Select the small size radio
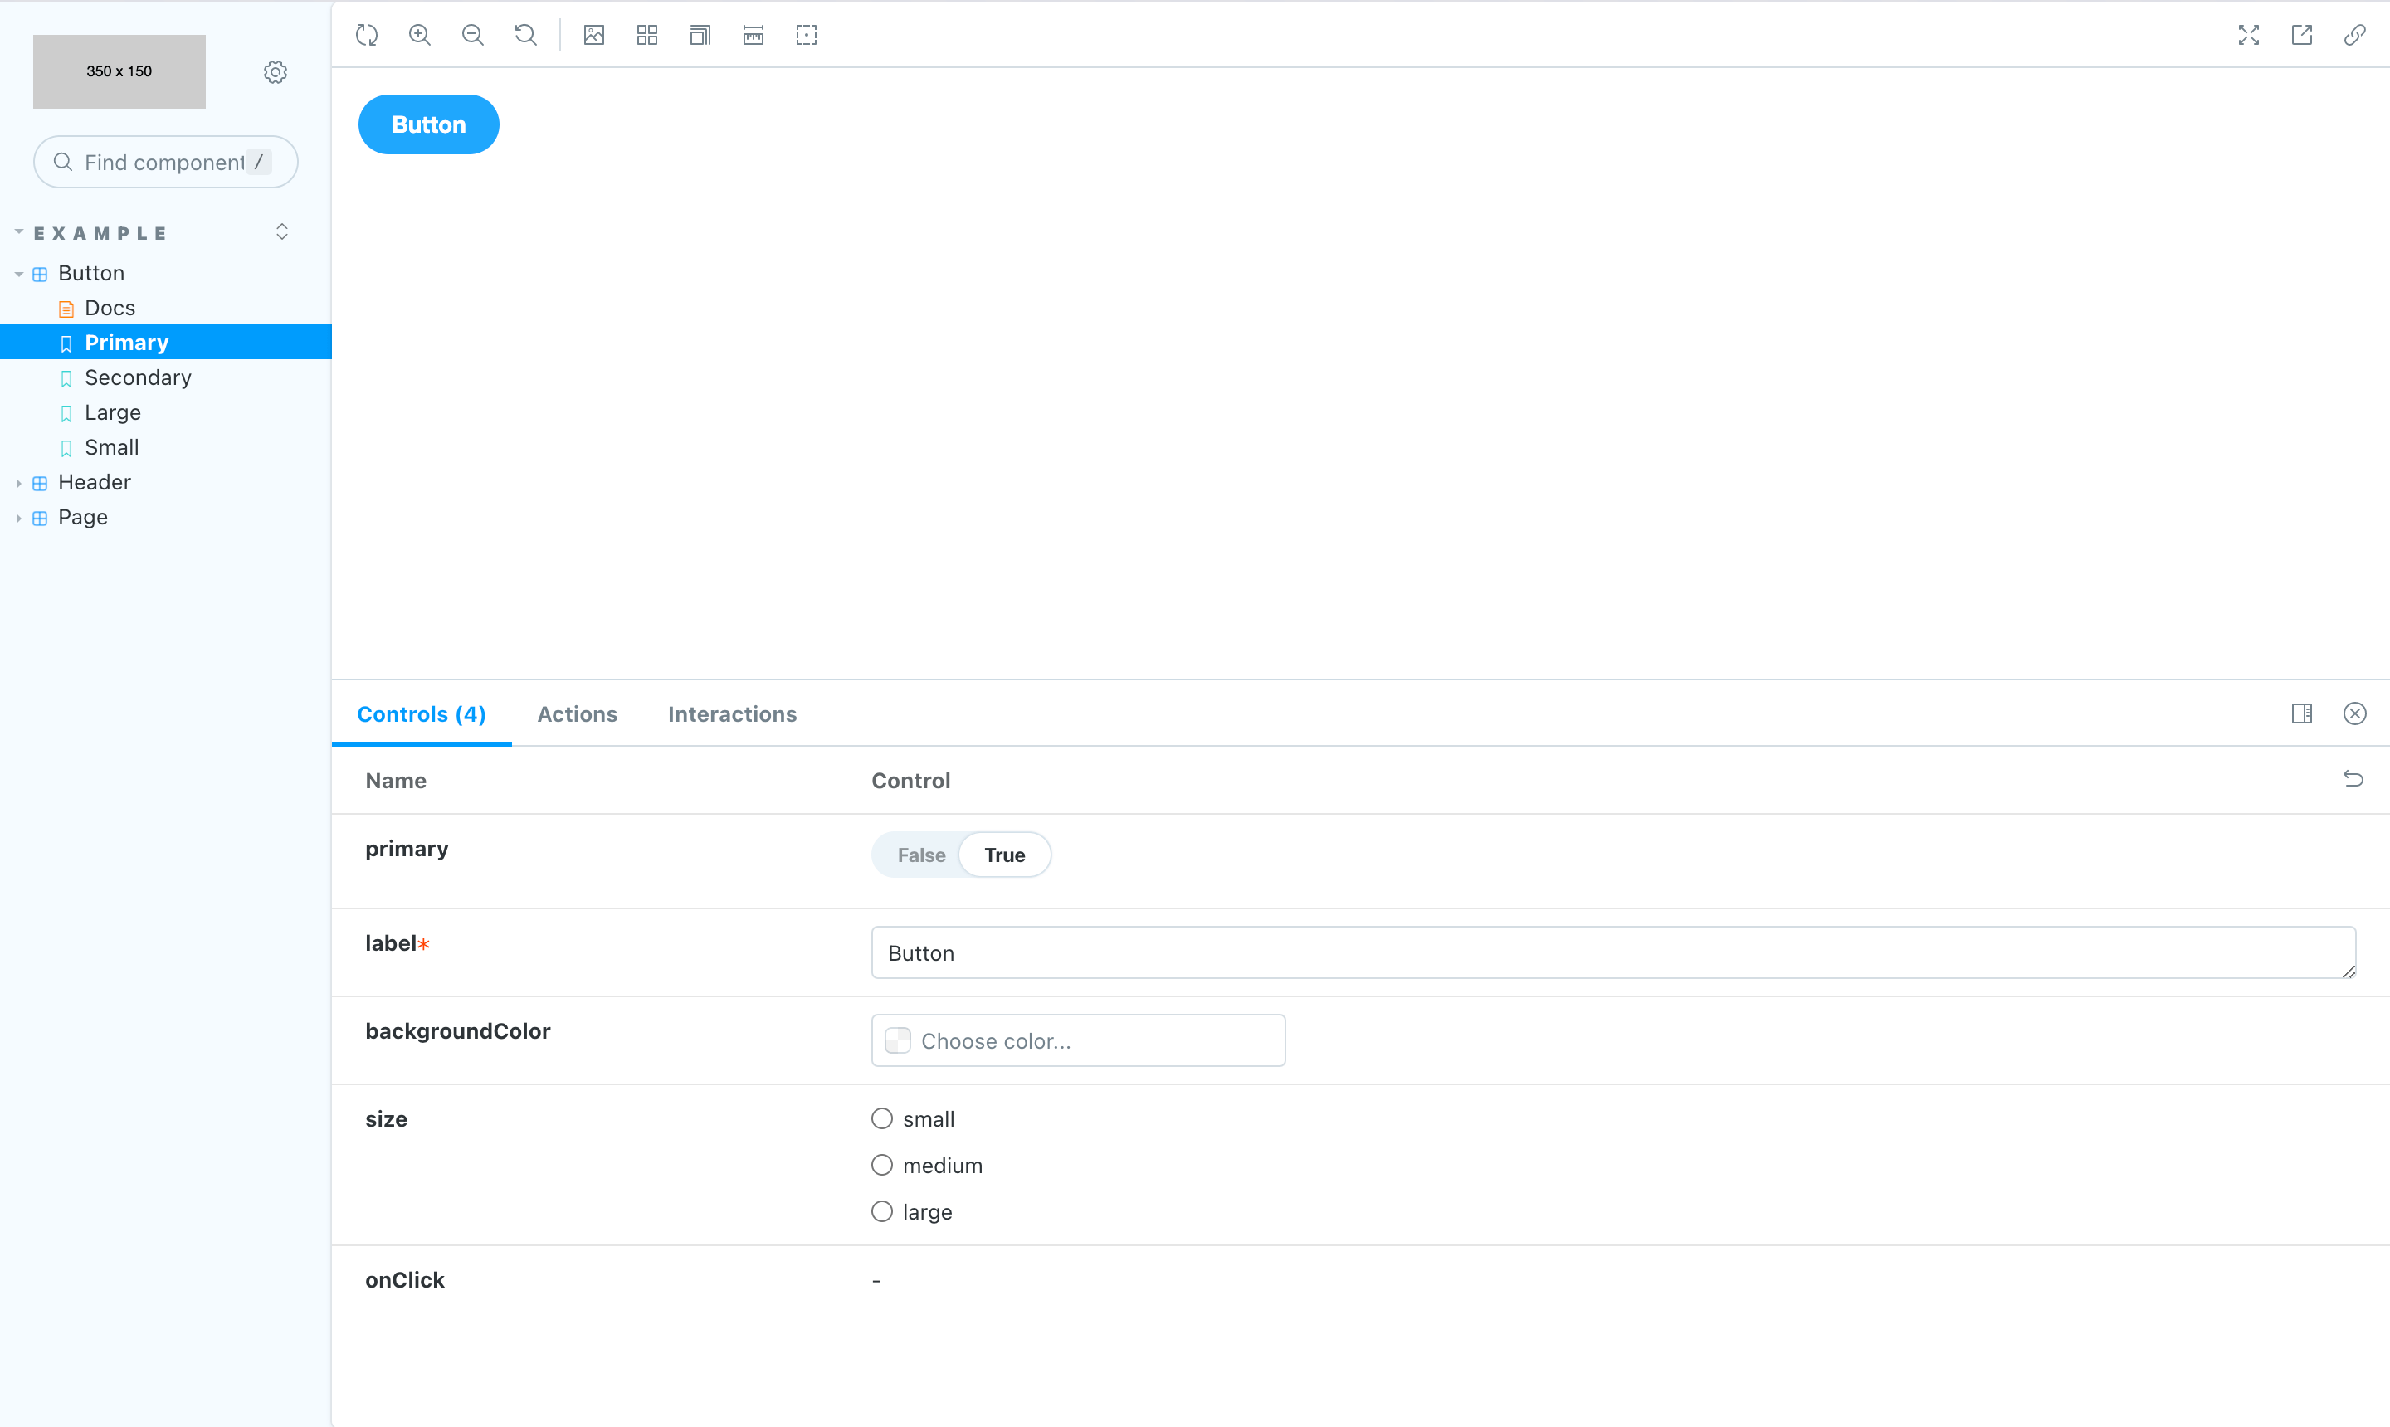Image resolution: width=2390 pixels, height=1427 pixels. coord(882,1118)
